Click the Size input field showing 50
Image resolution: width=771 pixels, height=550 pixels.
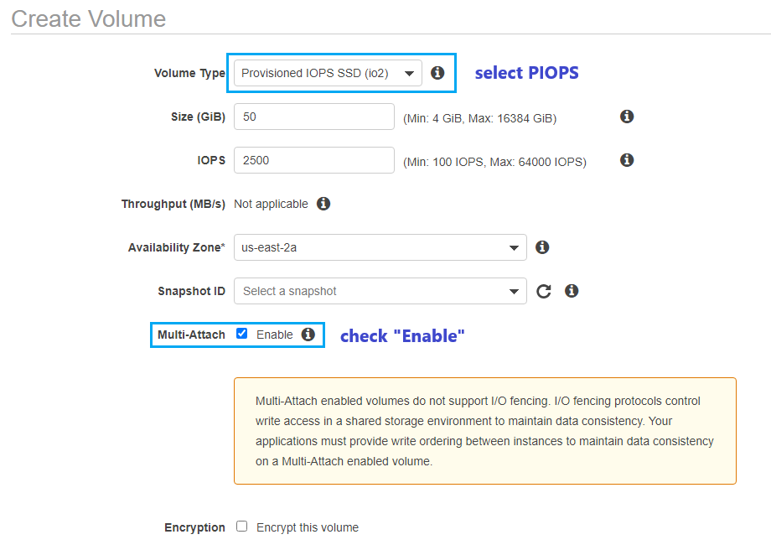[x=313, y=117]
